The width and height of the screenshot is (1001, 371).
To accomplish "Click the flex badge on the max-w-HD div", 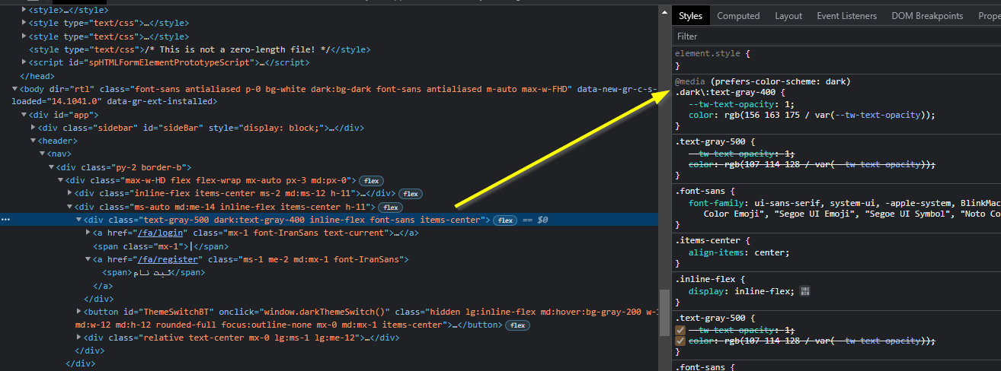I will 371,181.
